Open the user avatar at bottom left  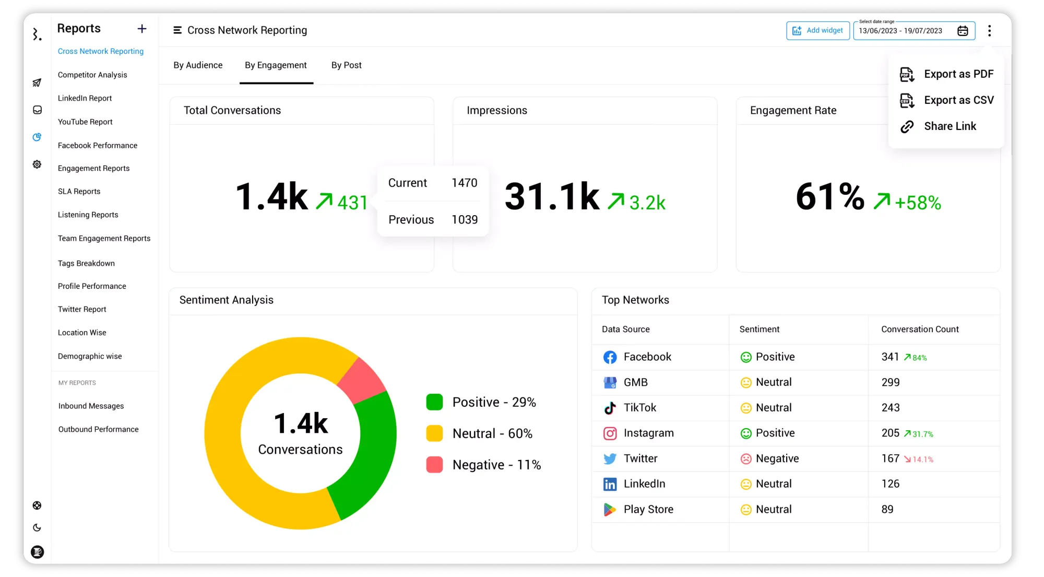point(37,552)
